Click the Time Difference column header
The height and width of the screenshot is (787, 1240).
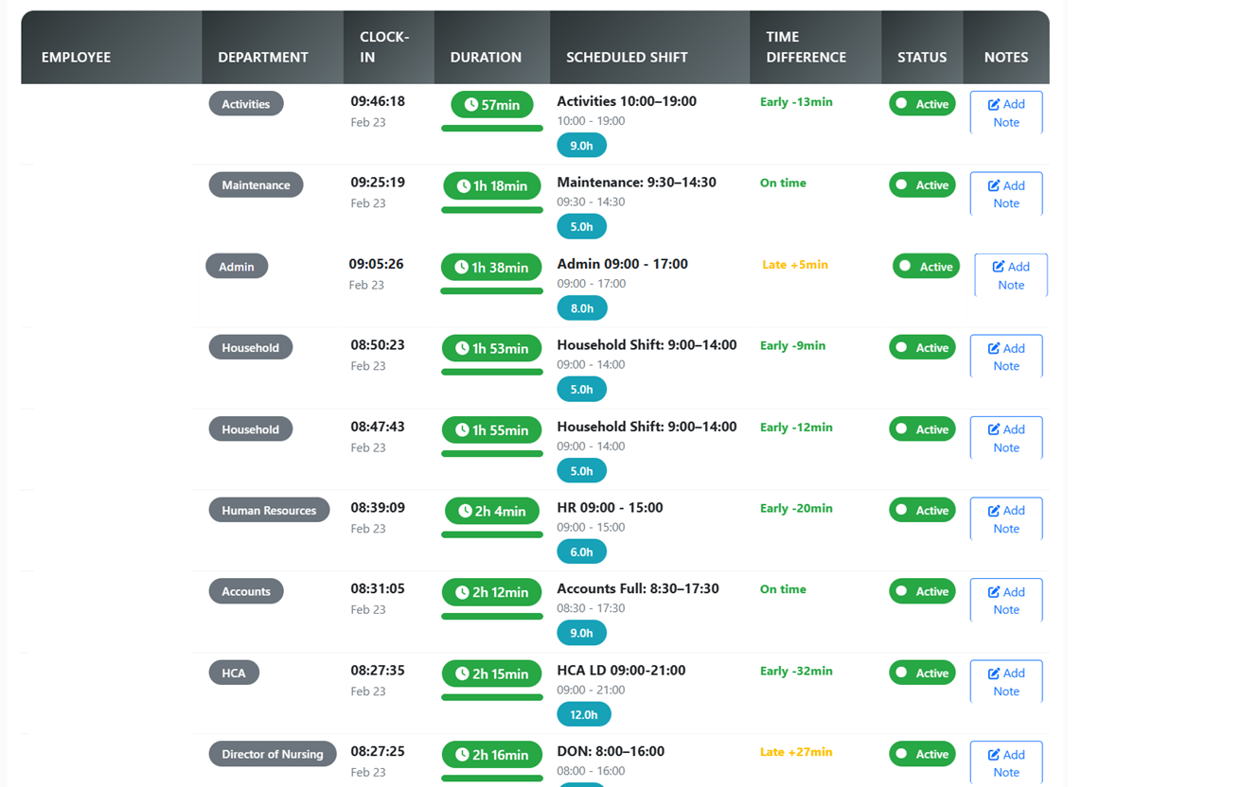[806, 47]
